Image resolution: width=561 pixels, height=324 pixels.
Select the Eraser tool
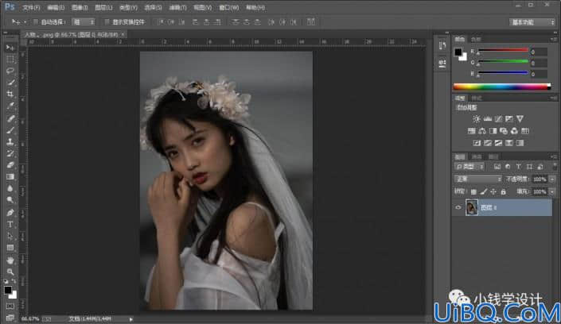(10, 165)
